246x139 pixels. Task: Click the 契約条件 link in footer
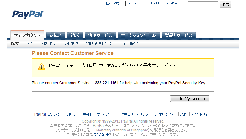(101, 134)
